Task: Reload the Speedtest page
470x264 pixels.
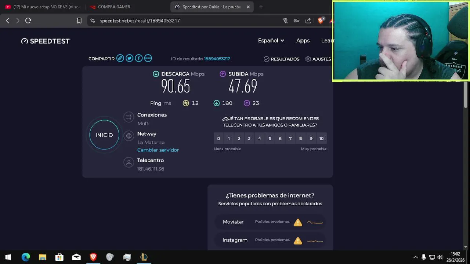Action: (x=28, y=21)
